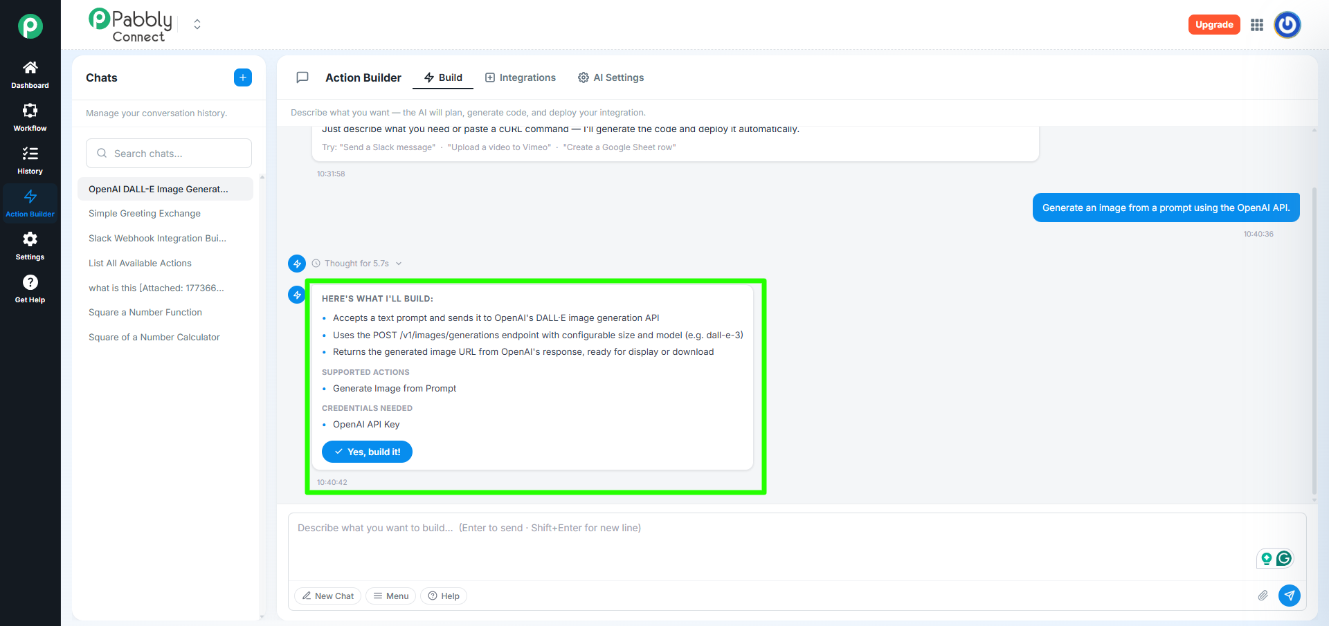
Task: Expand the Pabbly app switcher arrows
Action: pyautogui.click(x=197, y=25)
